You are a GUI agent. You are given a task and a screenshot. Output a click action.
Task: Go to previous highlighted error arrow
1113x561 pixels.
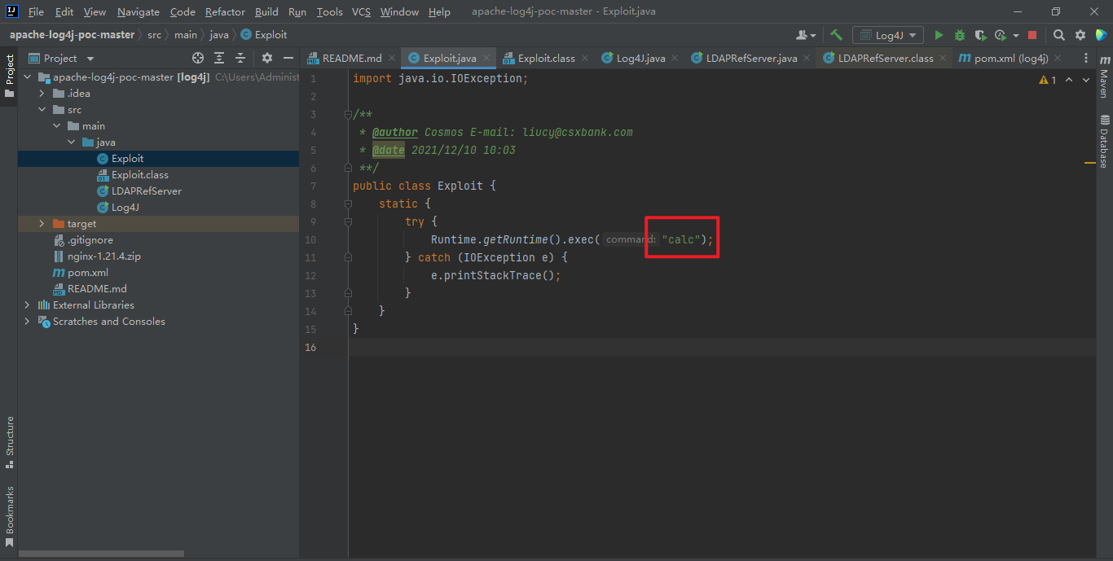point(1068,80)
